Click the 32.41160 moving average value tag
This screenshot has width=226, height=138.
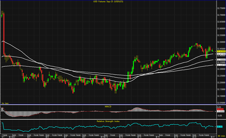221,54
